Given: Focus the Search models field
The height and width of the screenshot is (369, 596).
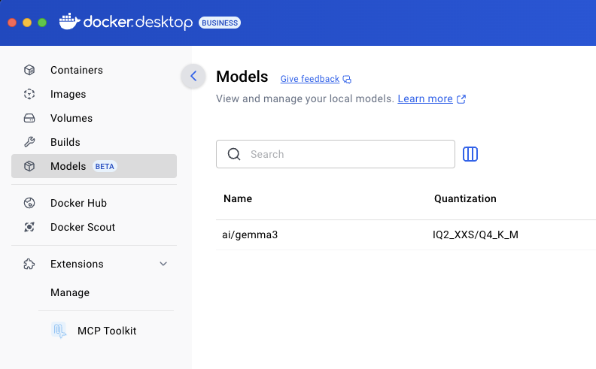Looking at the screenshot, I should point(336,154).
